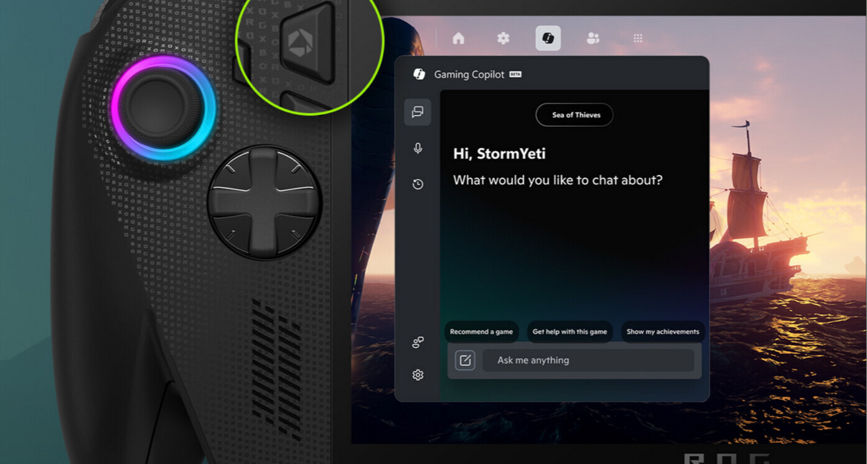
Task: Click the Hi, StormYeti greeting text
Action: pyautogui.click(x=499, y=154)
